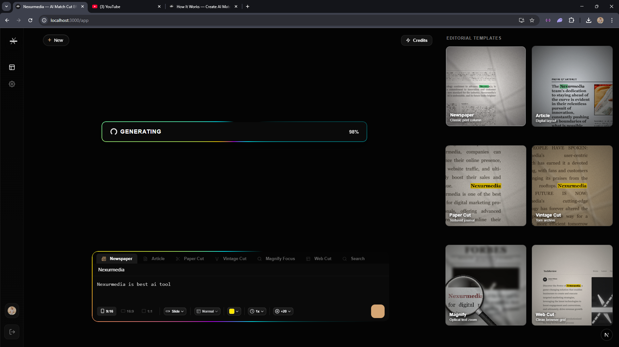Click the round N badge at bottom right

point(606,335)
